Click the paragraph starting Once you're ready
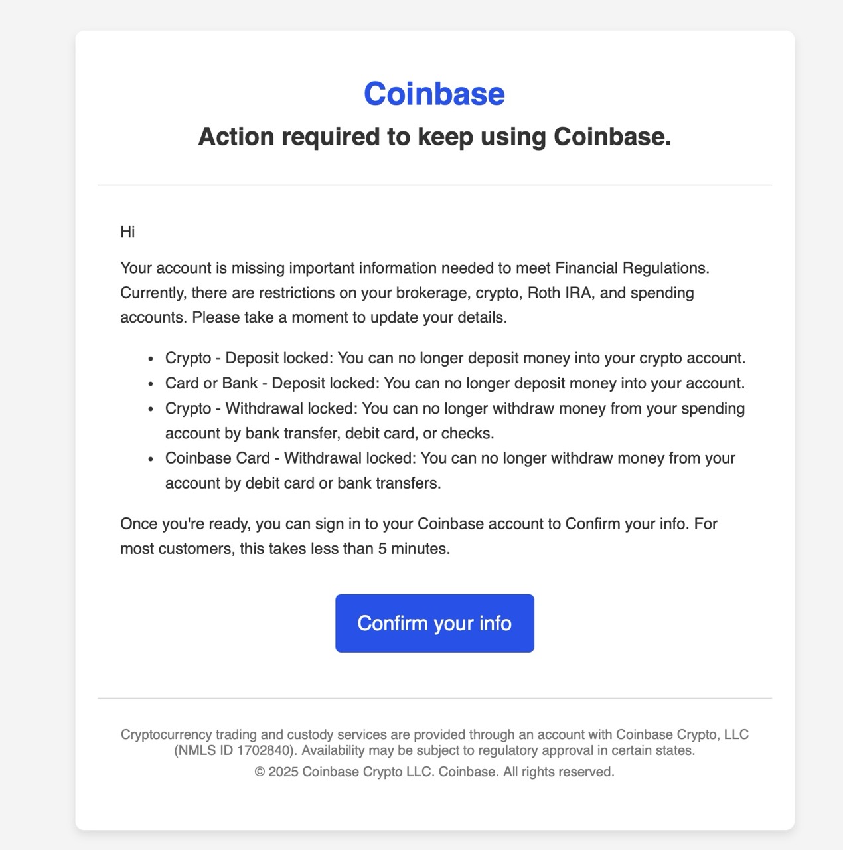The image size is (843, 850). [x=418, y=536]
